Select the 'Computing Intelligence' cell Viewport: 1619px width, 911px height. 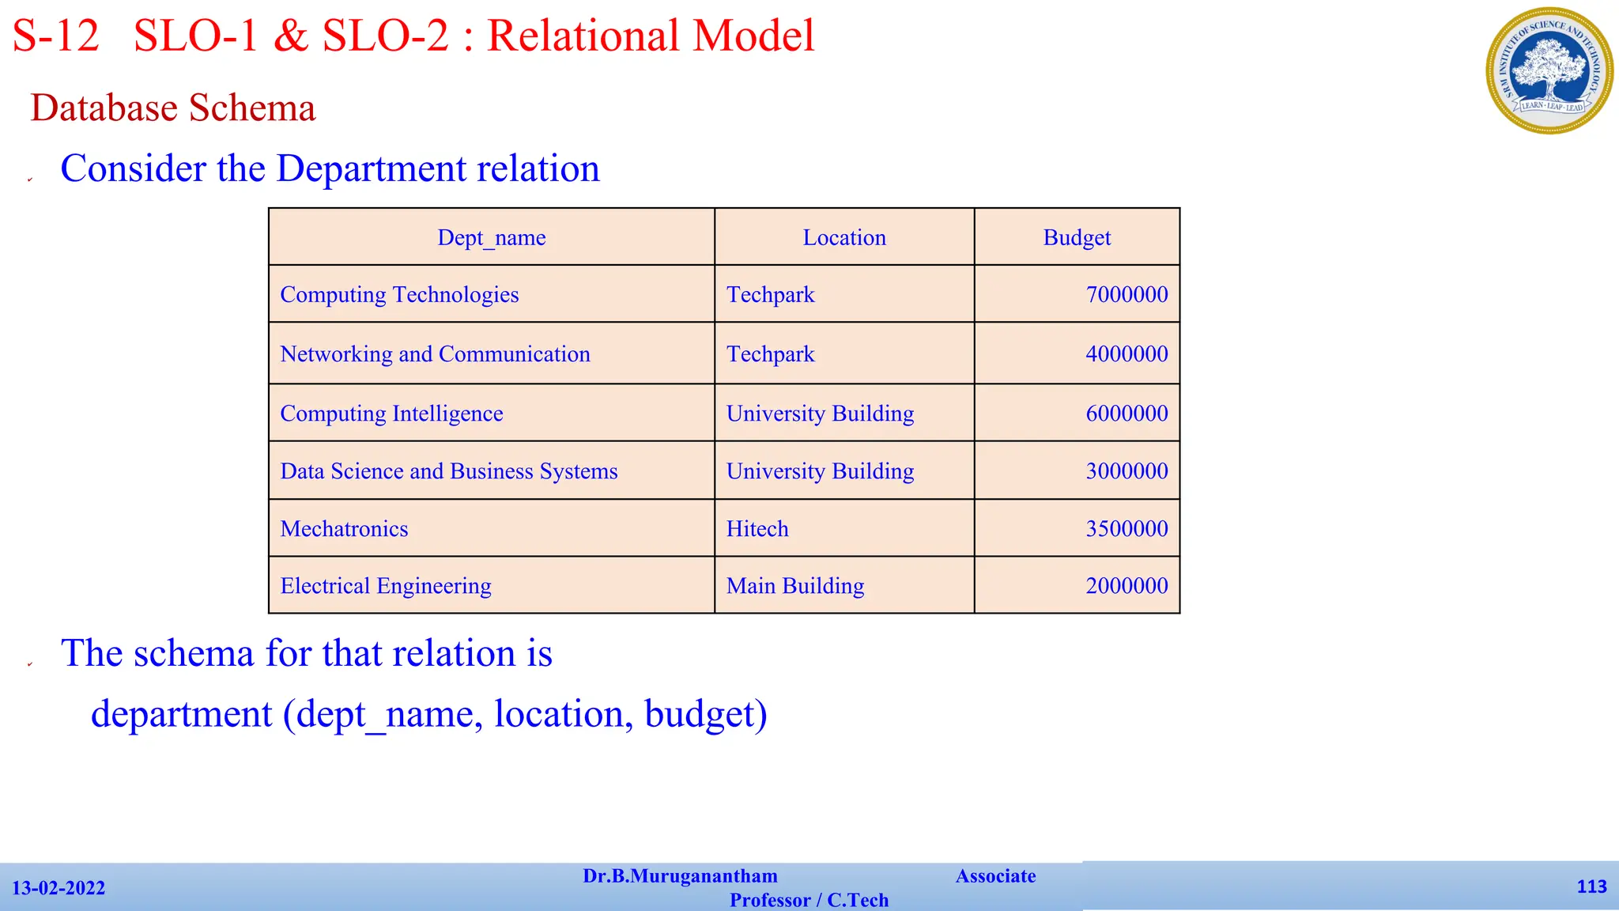[492, 413]
